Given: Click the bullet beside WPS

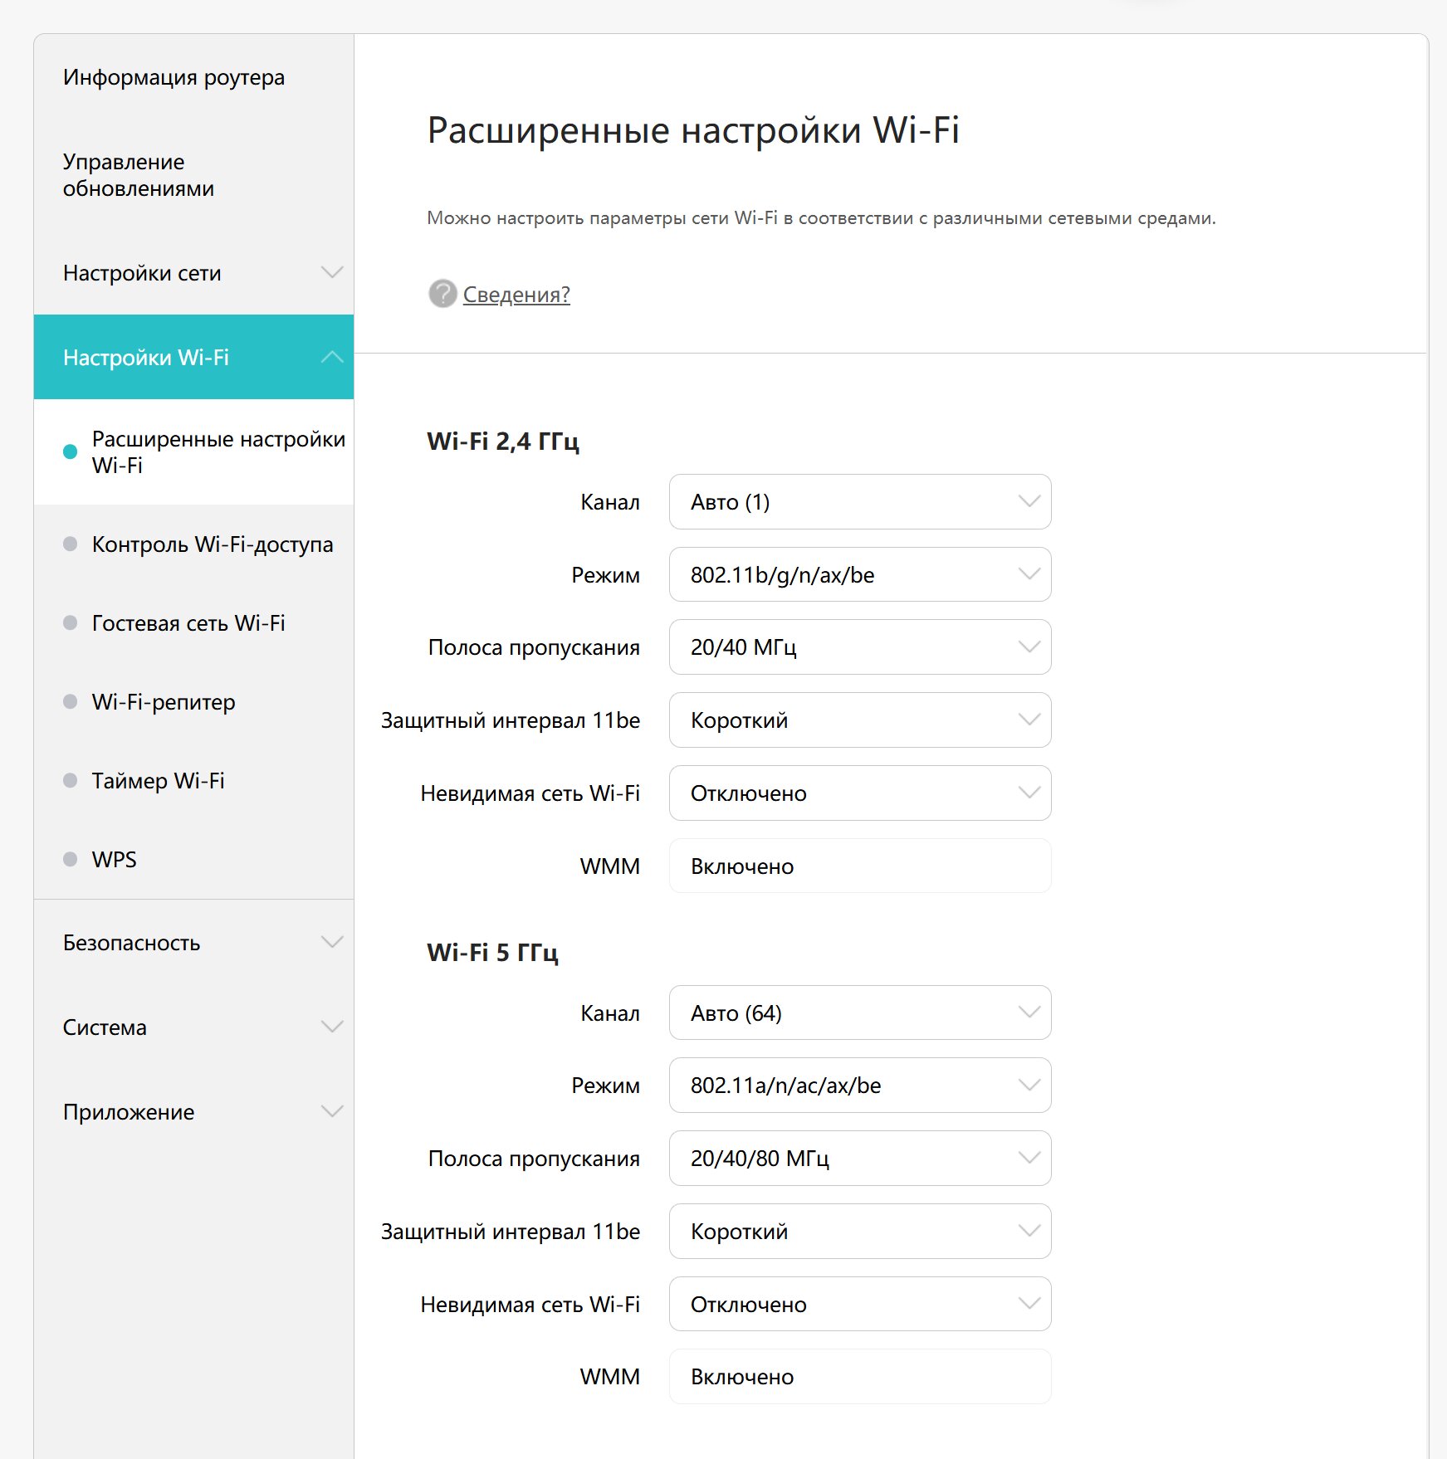Looking at the screenshot, I should pos(71,859).
